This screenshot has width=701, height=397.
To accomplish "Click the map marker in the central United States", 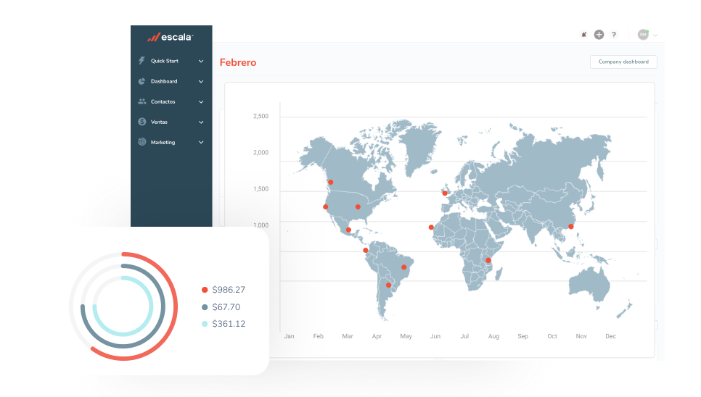I will pos(358,207).
